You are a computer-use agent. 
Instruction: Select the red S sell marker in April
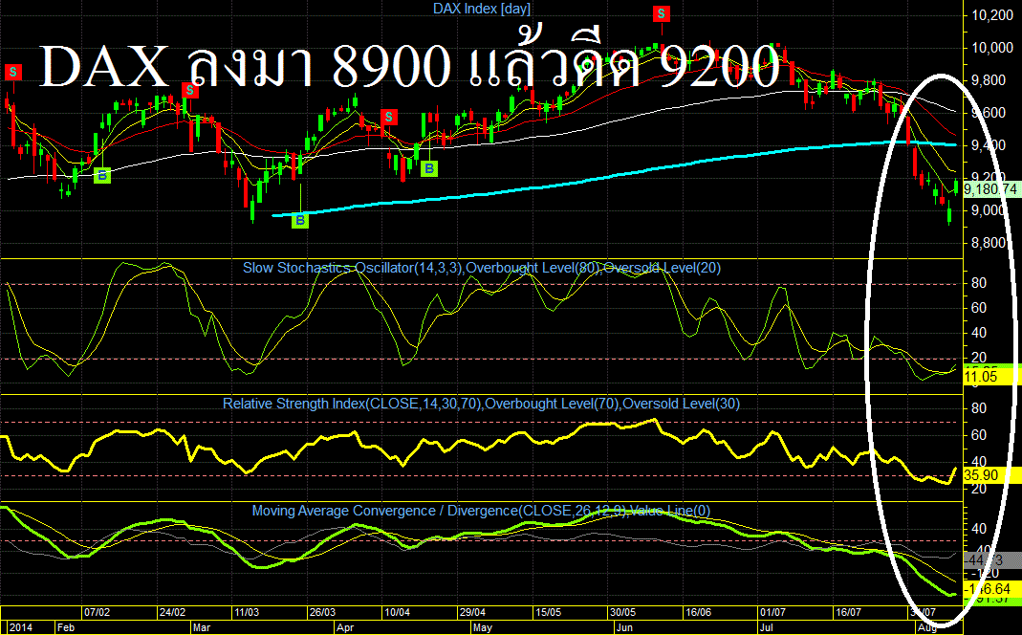(389, 117)
